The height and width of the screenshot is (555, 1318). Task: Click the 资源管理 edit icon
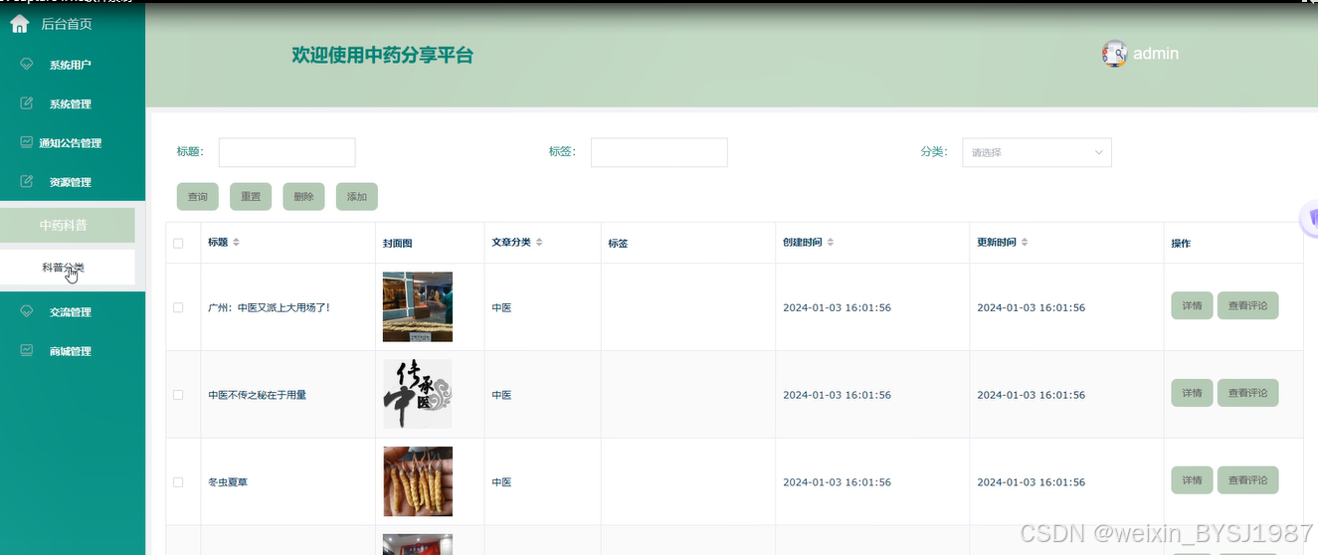point(27,182)
